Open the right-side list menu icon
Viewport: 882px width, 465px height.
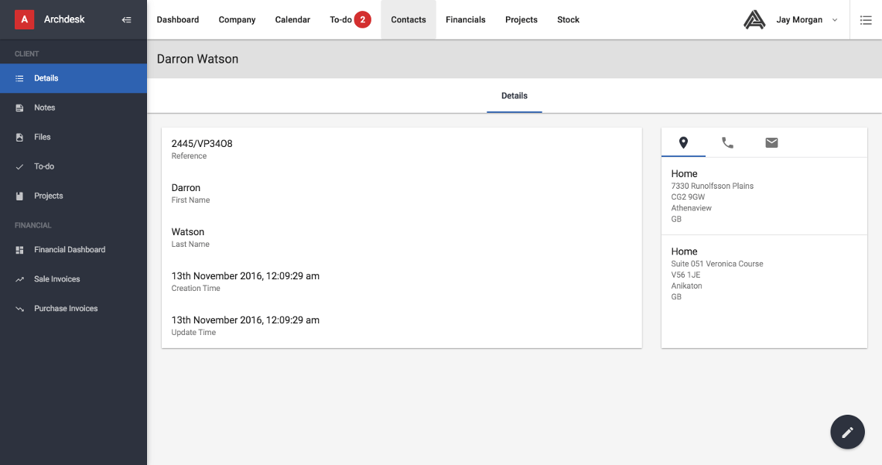pos(866,19)
